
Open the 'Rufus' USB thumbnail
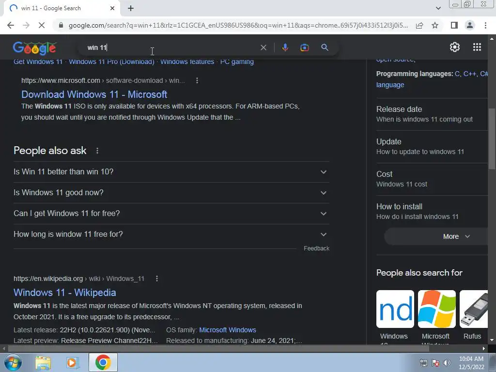click(474, 309)
